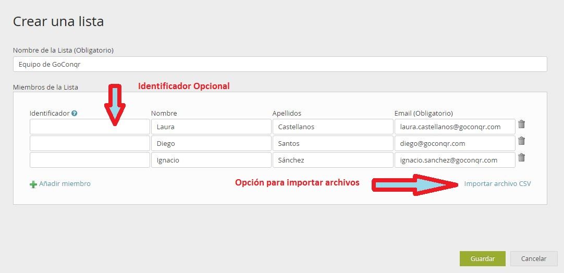
Task: Click the diego@goconqr.com email field
Action: point(454,143)
